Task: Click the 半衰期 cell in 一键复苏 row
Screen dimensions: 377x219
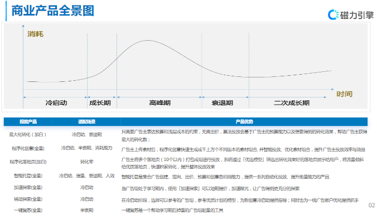Action: click(x=86, y=210)
